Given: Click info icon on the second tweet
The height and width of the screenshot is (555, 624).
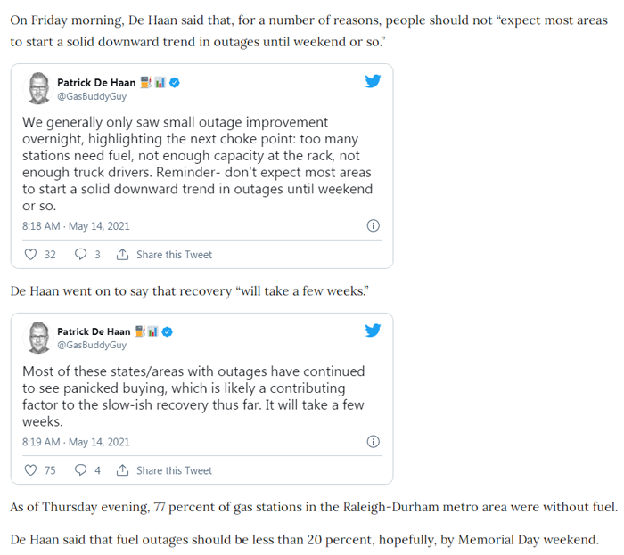Looking at the screenshot, I should tap(373, 441).
